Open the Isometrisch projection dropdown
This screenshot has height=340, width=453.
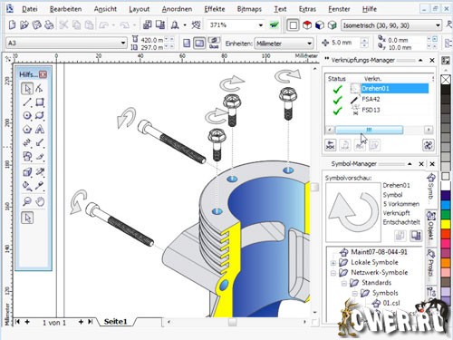click(x=391, y=25)
